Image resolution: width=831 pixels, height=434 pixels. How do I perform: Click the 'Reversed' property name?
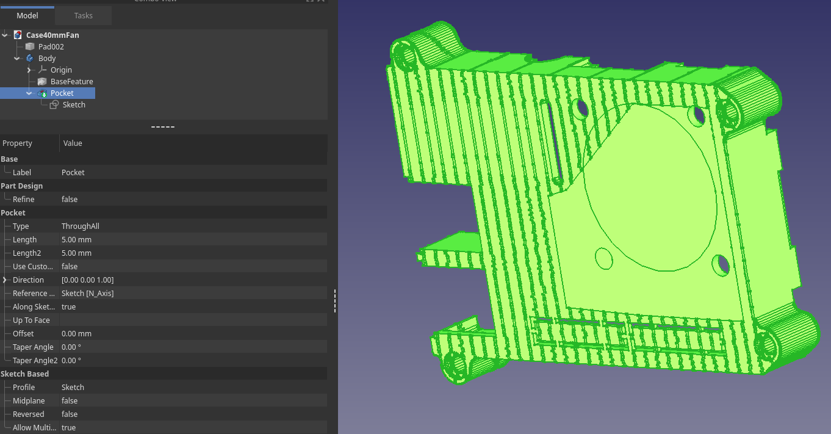[29, 414]
